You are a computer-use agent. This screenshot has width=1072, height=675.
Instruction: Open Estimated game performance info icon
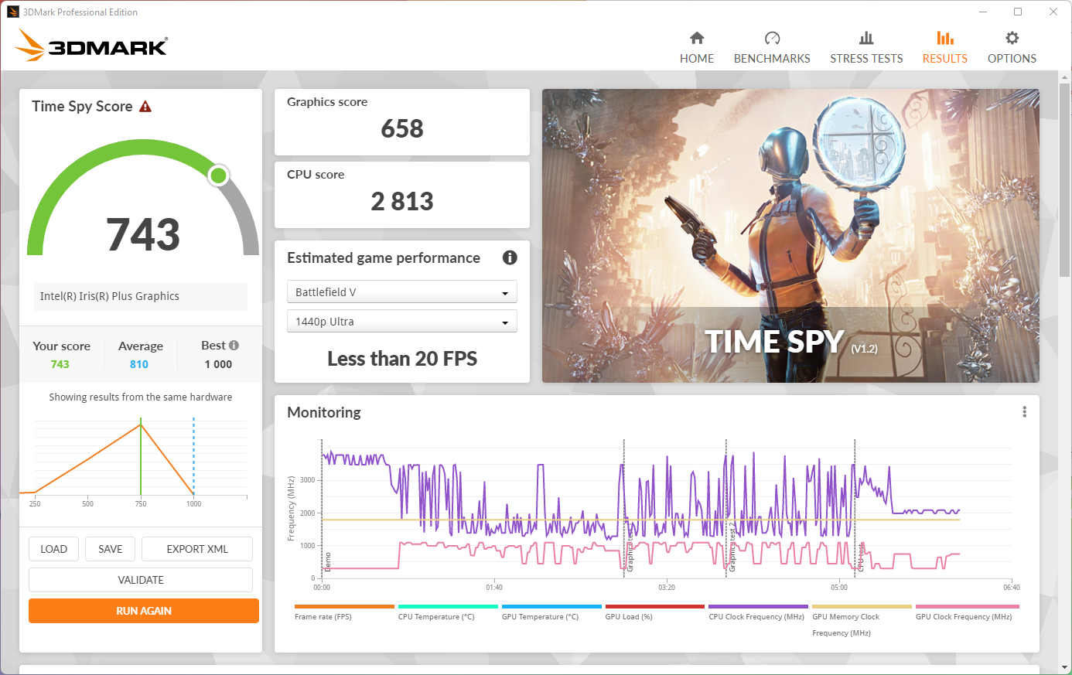(x=510, y=257)
